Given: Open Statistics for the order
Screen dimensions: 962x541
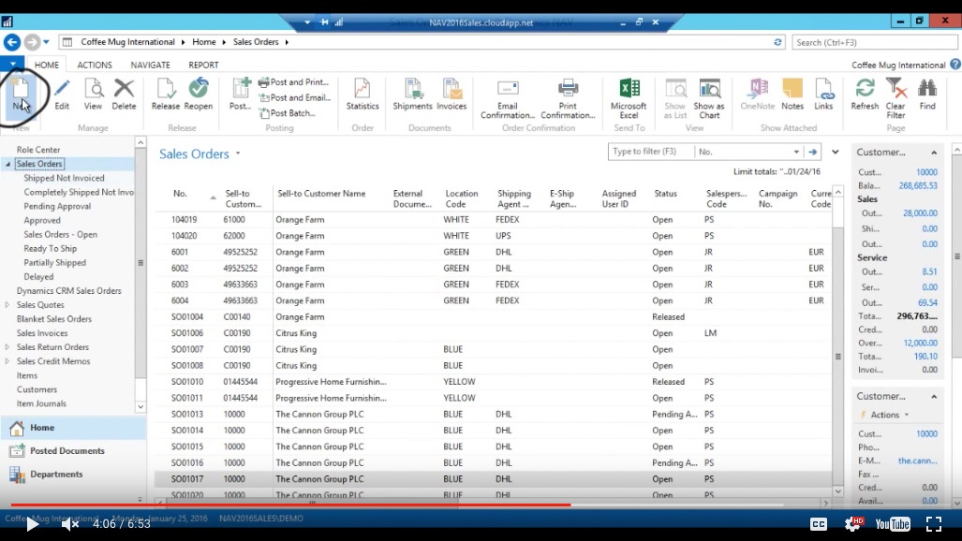Looking at the screenshot, I should [x=363, y=98].
